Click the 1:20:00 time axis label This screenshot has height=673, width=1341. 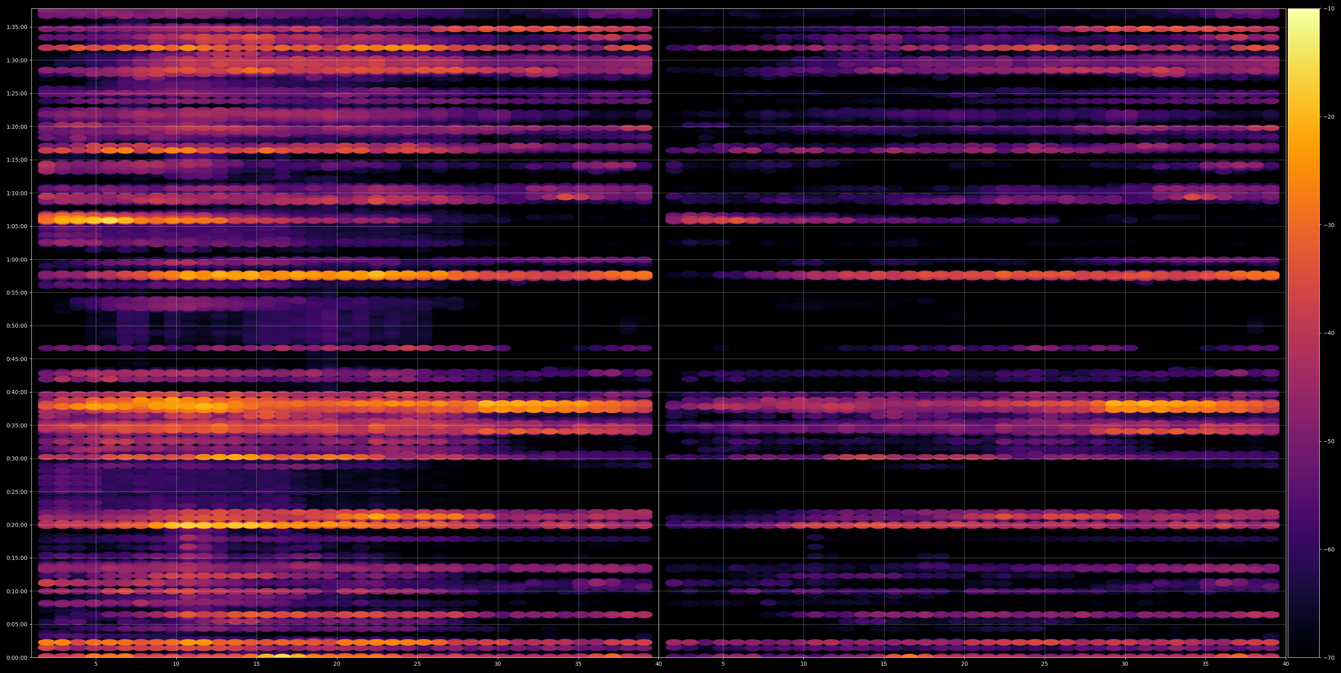point(17,126)
